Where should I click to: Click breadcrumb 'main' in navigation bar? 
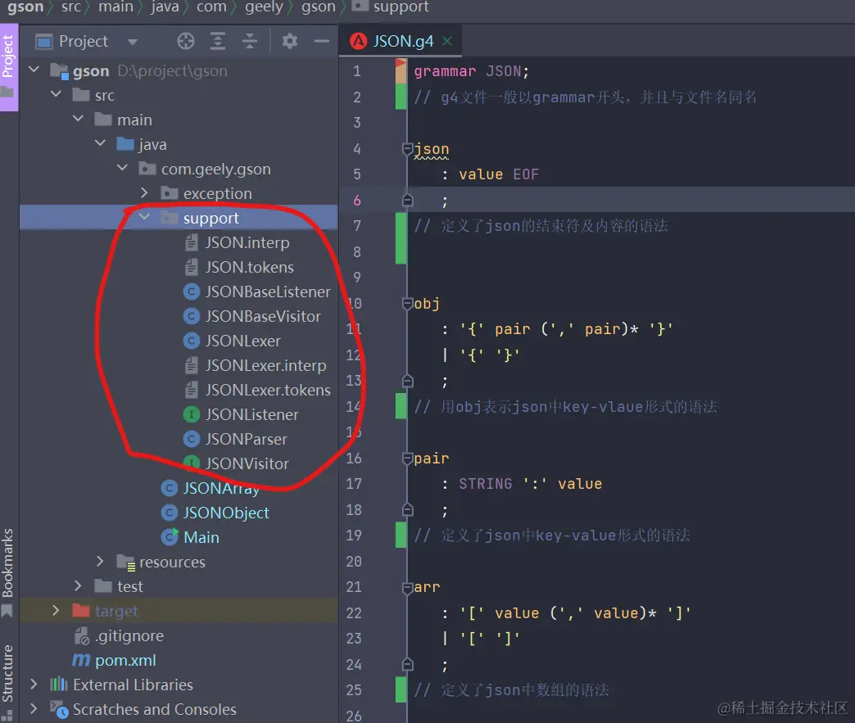coord(115,7)
